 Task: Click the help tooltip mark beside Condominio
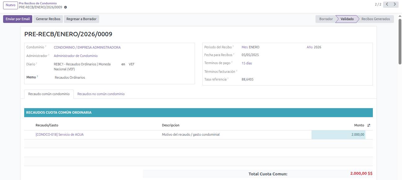[46, 46]
